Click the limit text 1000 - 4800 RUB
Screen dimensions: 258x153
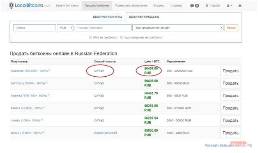178,133
